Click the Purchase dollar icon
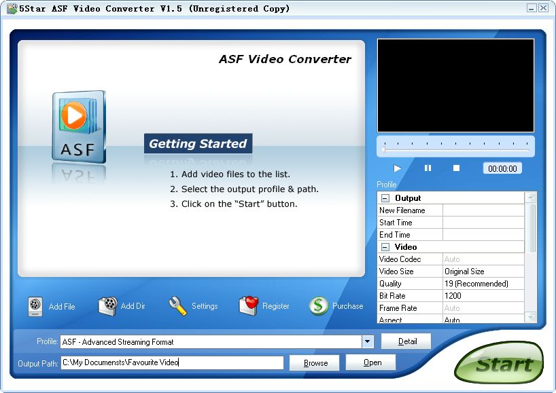The height and width of the screenshot is (393, 556). pyautogui.click(x=318, y=305)
